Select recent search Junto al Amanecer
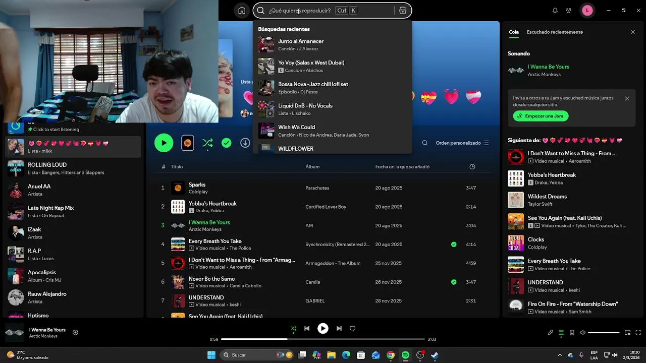 (332, 45)
